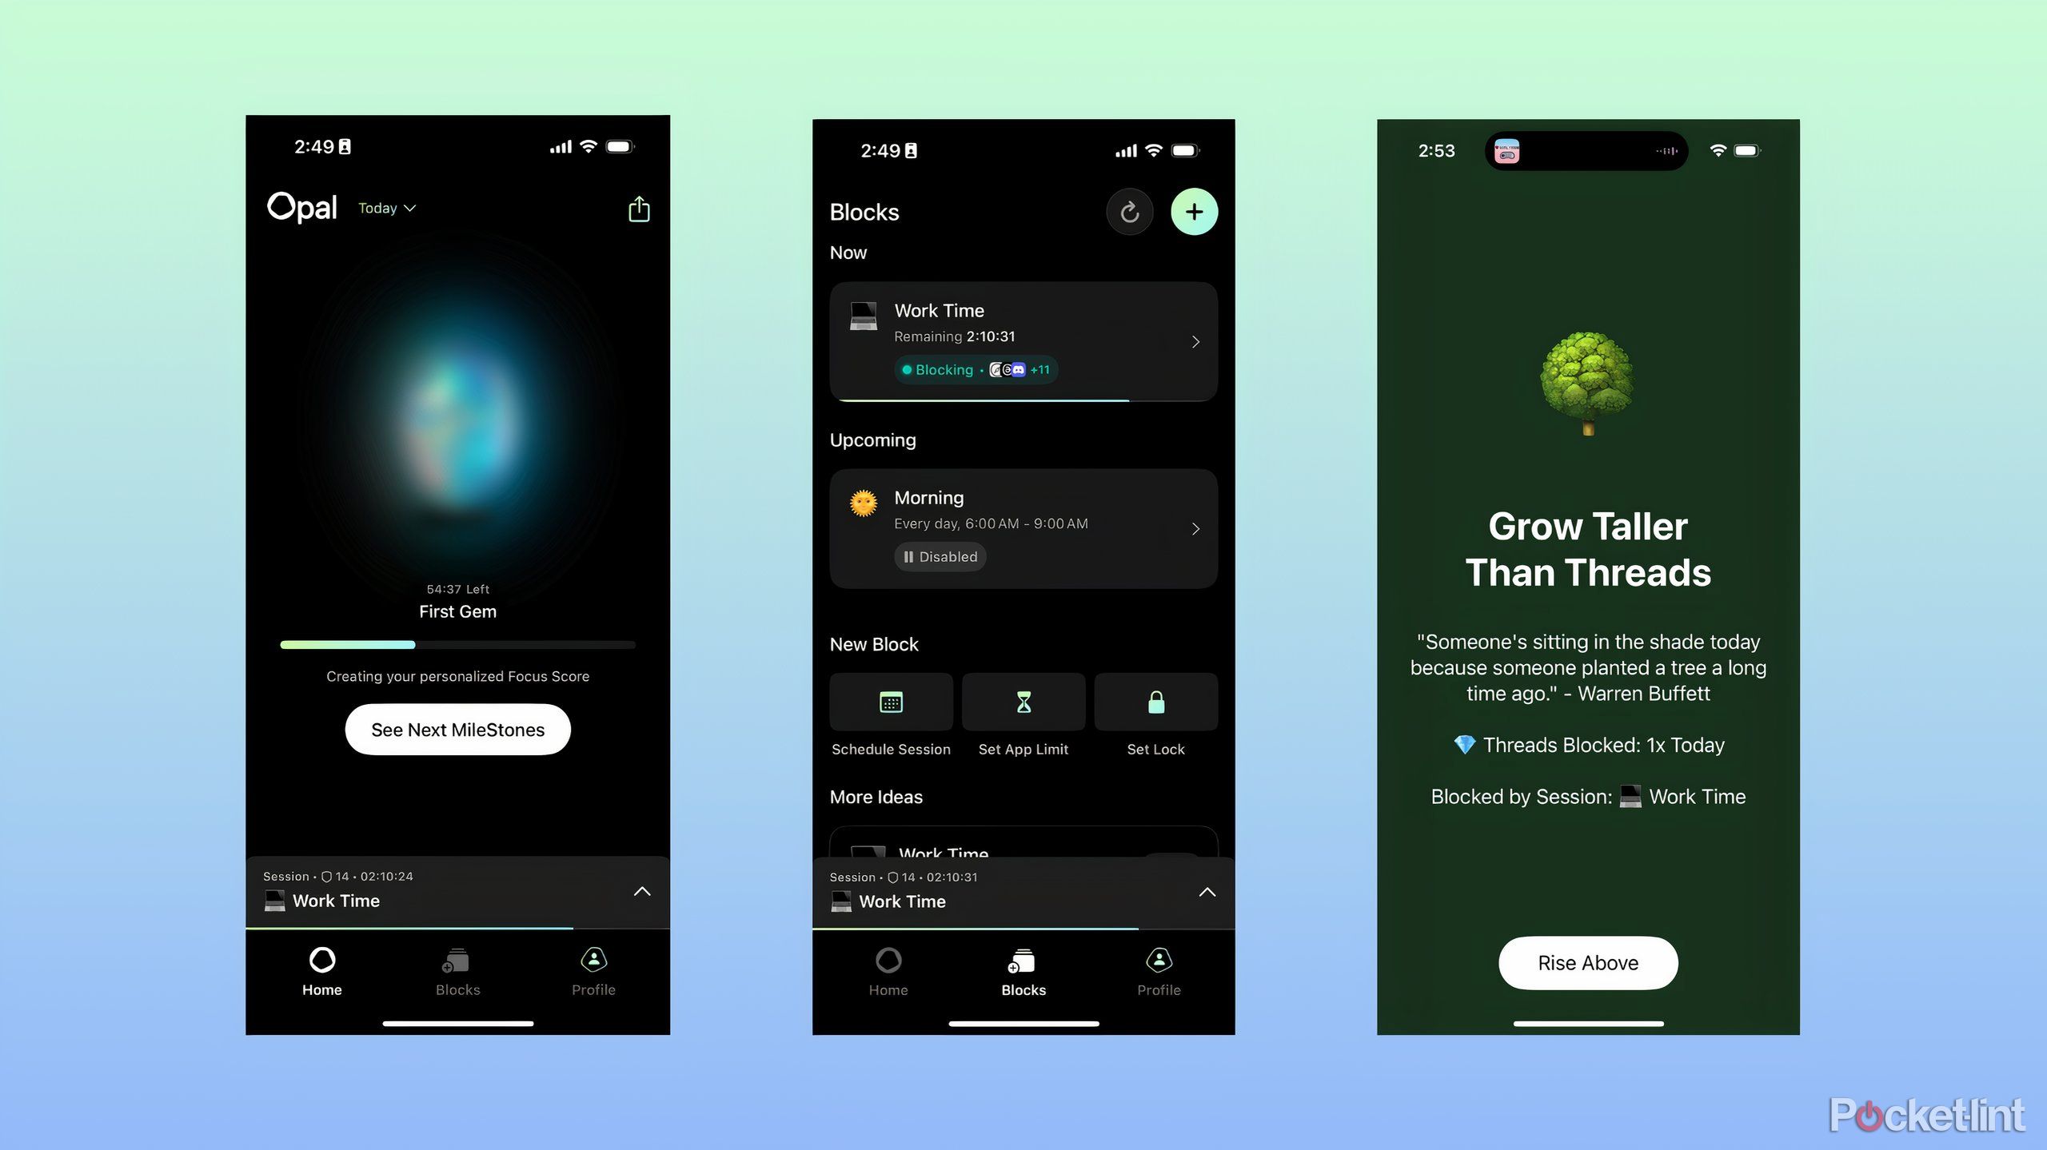Click the Rise Above button
This screenshot has width=2047, height=1150.
point(1586,963)
